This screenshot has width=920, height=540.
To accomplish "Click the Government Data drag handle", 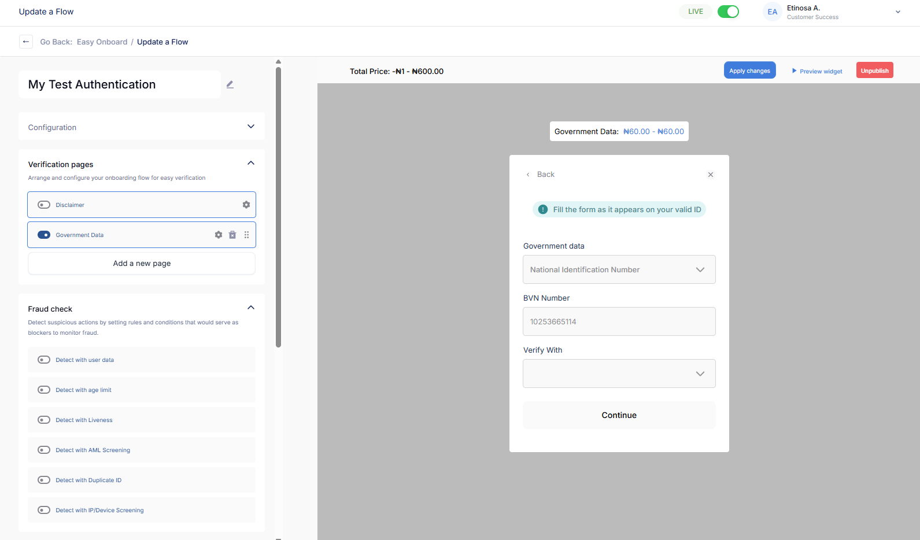I will point(246,235).
